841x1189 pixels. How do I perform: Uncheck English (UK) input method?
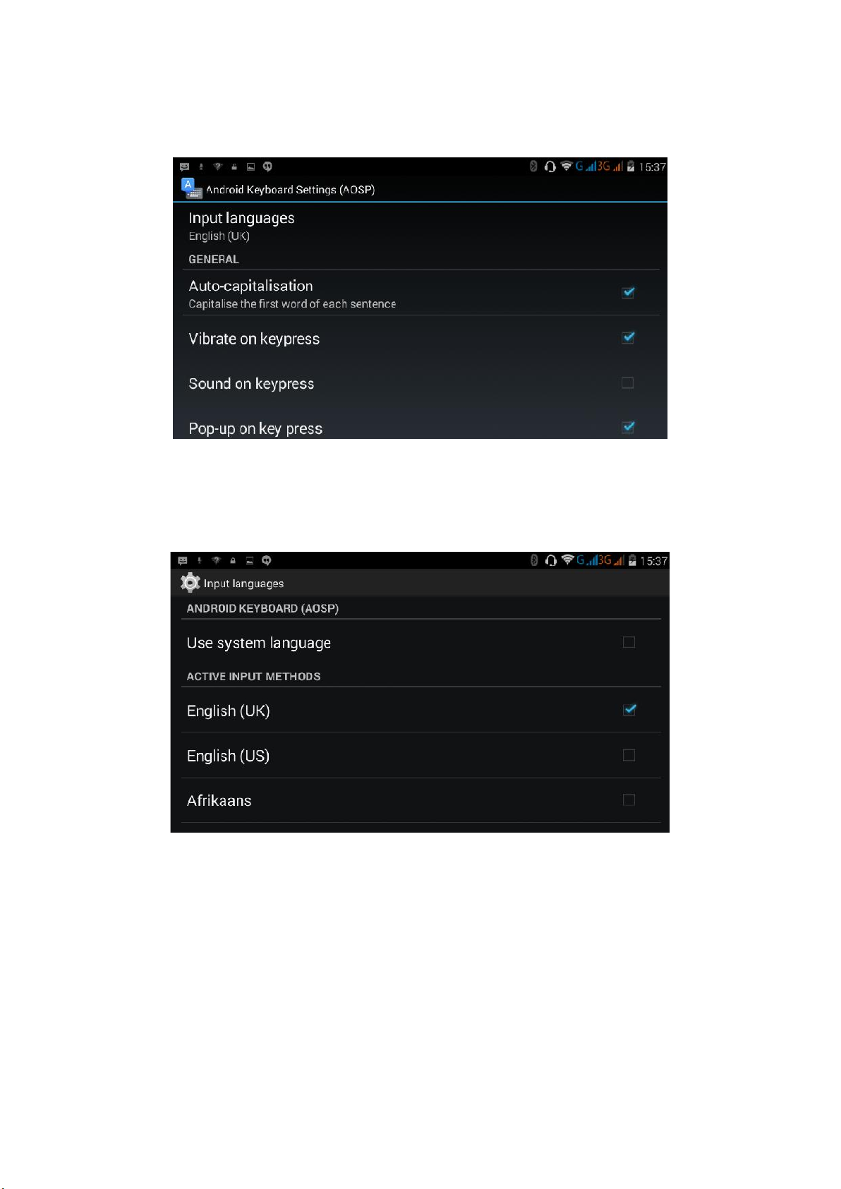pos(629,710)
